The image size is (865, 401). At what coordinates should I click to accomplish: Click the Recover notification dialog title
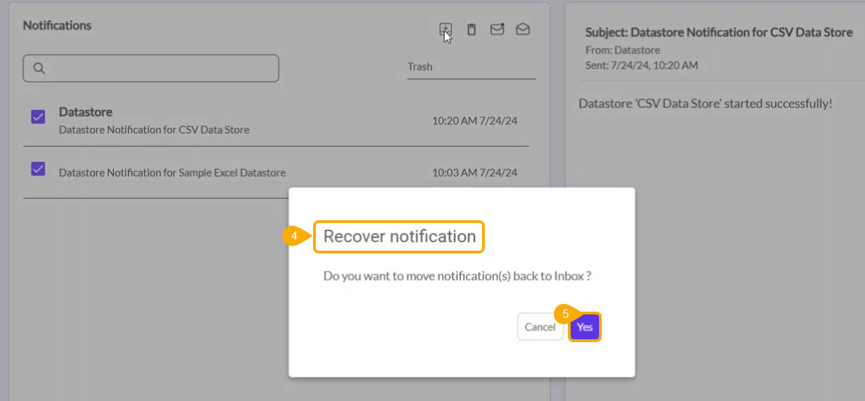tap(400, 236)
